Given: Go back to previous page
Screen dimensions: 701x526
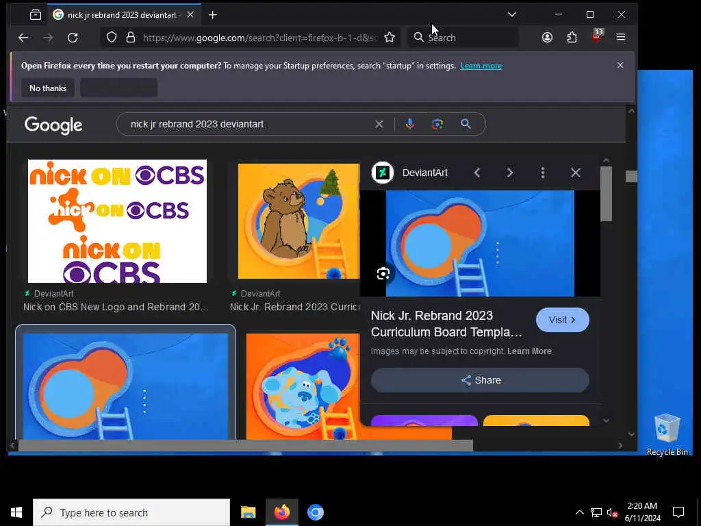Looking at the screenshot, I should pos(23,38).
